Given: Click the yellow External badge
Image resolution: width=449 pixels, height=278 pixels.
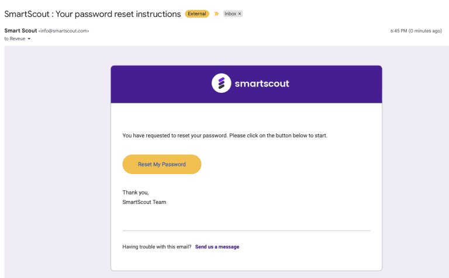Looking at the screenshot, I should (x=196, y=14).
